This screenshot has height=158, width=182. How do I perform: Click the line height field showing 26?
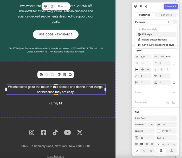click(x=144, y=138)
